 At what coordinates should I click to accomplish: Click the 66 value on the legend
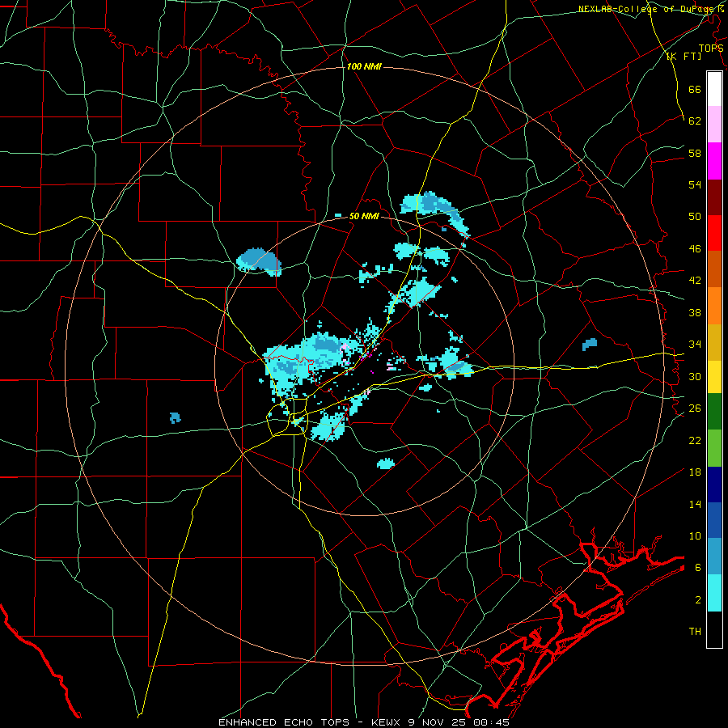coord(695,90)
